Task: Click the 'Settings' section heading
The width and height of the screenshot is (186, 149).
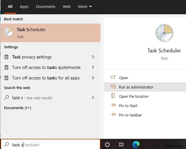Action: [x=11, y=47]
